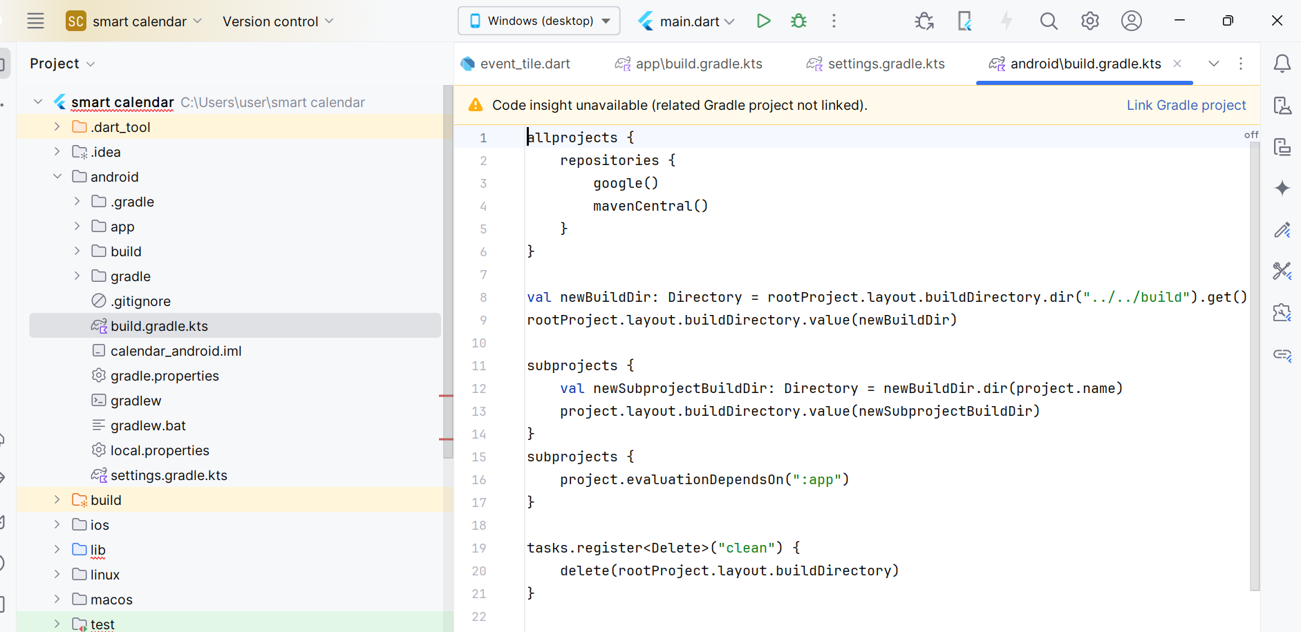The height and width of the screenshot is (632, 1301).
Task: Open the Windows (desktop) device dropdown
Action: (539, 21)
